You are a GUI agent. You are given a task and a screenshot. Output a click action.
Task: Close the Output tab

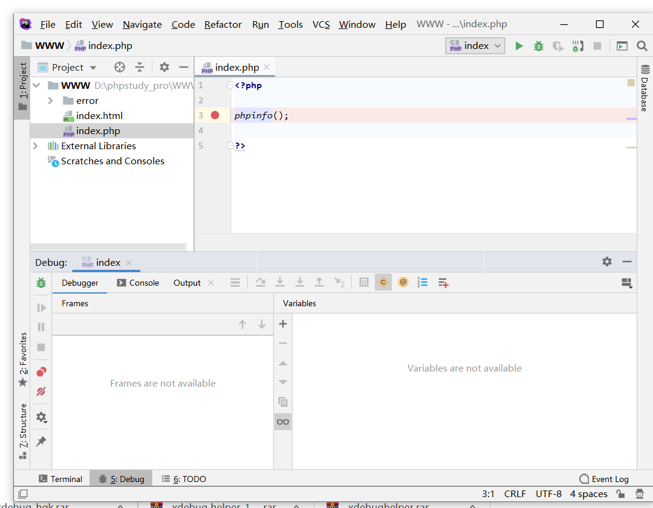point(211,283)
